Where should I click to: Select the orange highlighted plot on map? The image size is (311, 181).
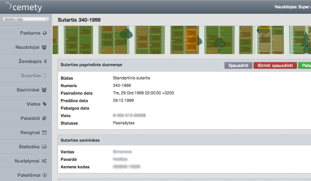192,40
